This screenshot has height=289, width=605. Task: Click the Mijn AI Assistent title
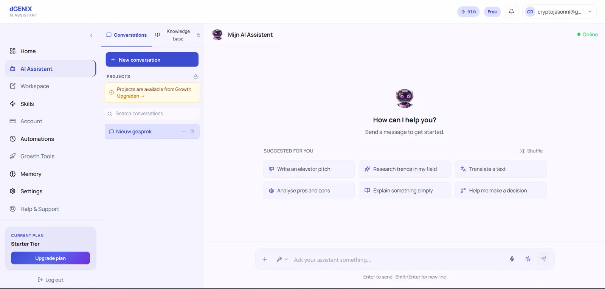tap(250, 35)
